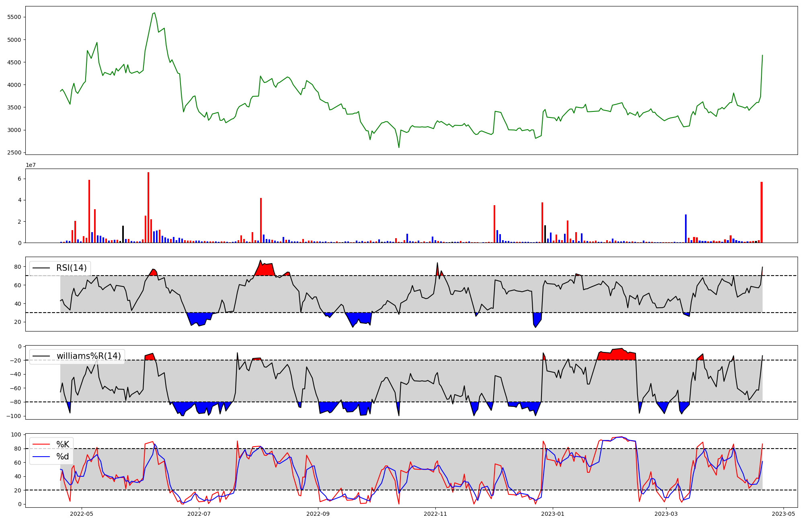Click the williams%R(14) legend label
This screenshot has height=523, width=804.
(89, 356)
